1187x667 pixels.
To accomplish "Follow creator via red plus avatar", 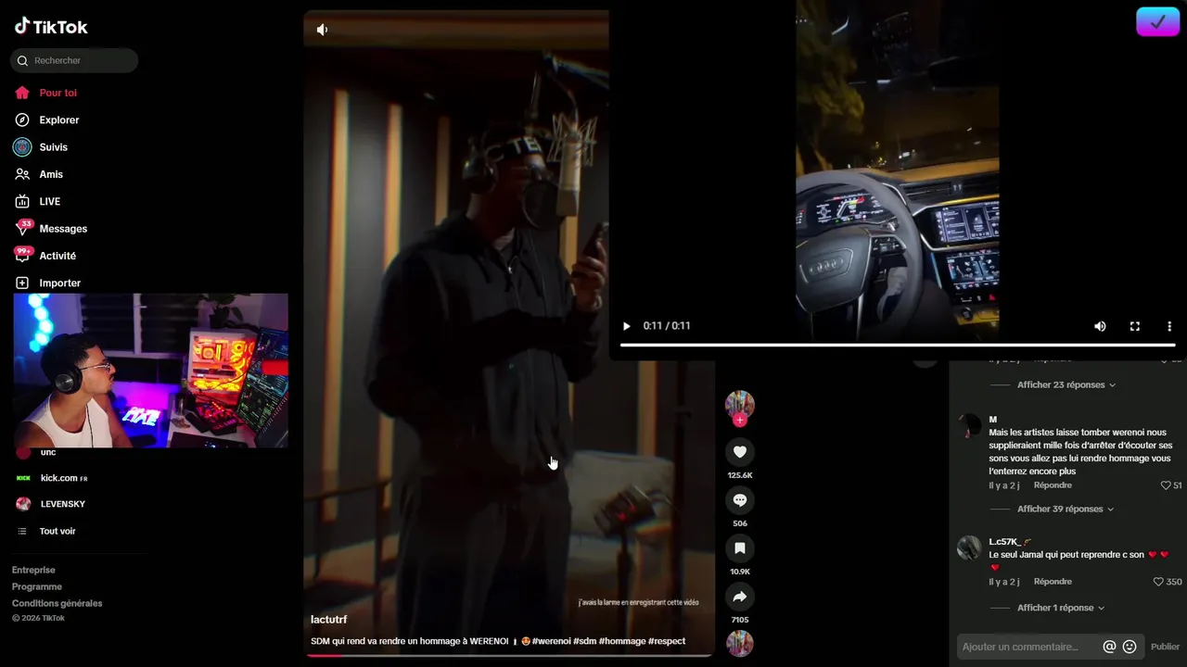I will pos(739,420).
